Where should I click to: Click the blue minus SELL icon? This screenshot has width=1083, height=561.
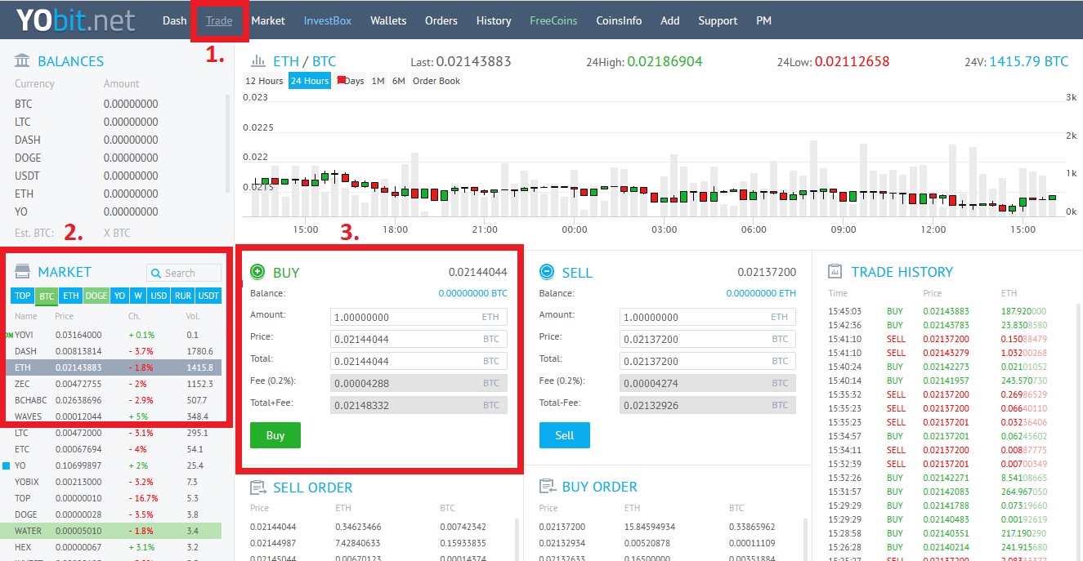click(x=547, y=272)
